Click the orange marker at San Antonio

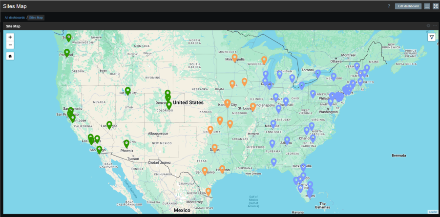(x=205, y=171)
